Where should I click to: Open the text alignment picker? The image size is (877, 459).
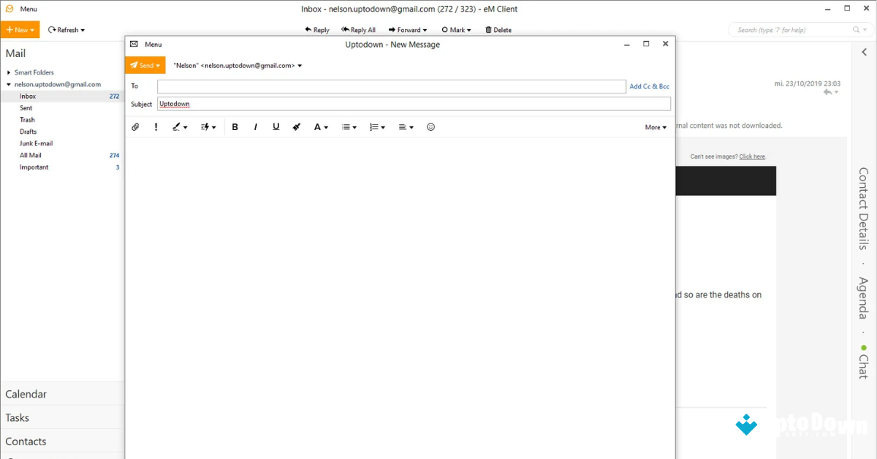406,126
